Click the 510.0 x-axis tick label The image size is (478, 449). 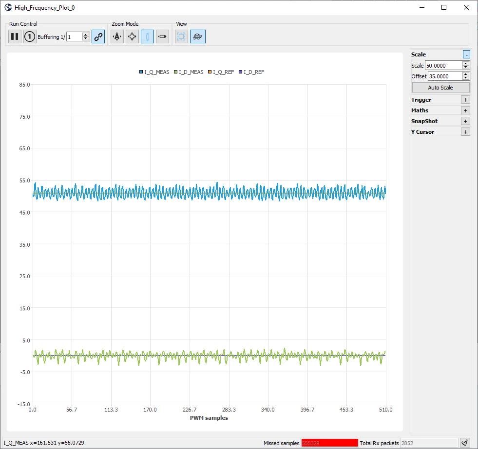click(385, 410)
